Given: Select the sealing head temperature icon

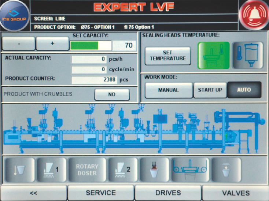Looking at the screenshot, I should (213, 56).
